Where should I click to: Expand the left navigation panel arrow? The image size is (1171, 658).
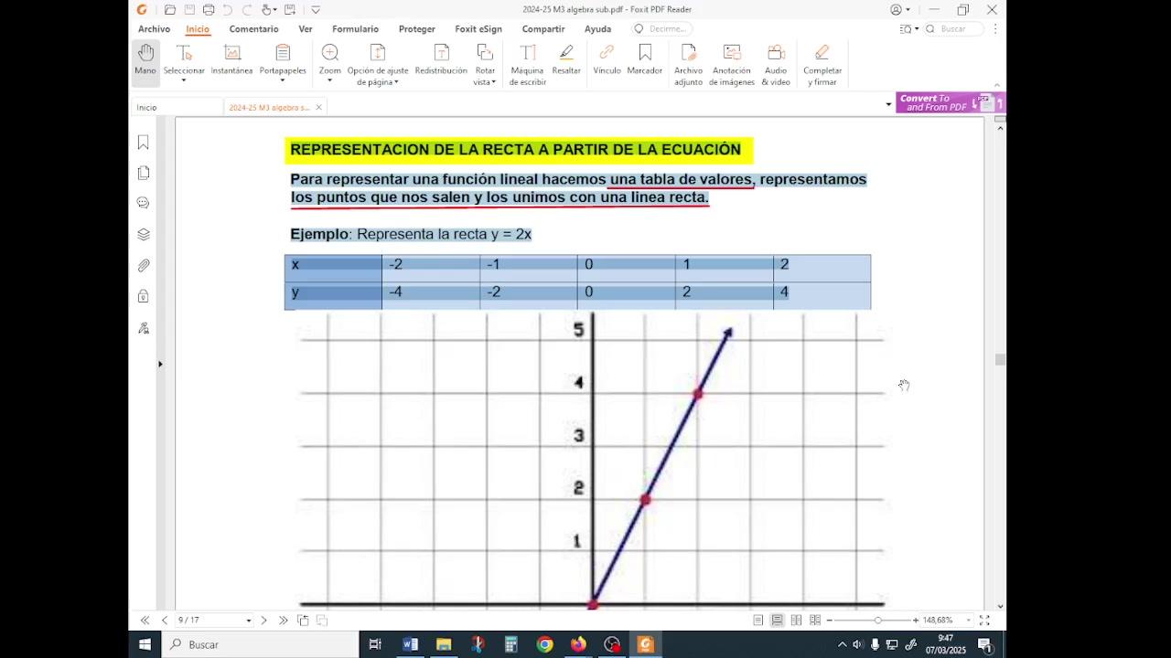[160, 364]
